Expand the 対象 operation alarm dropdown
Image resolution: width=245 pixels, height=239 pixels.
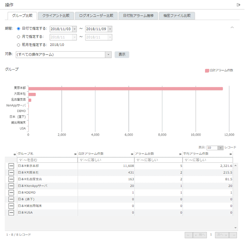coord(108,55)
